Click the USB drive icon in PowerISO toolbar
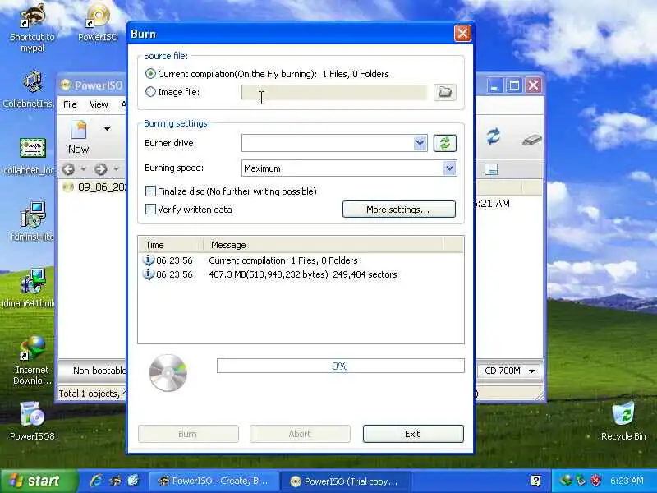This screenshot has width=657, height=493. click(531, 139)
